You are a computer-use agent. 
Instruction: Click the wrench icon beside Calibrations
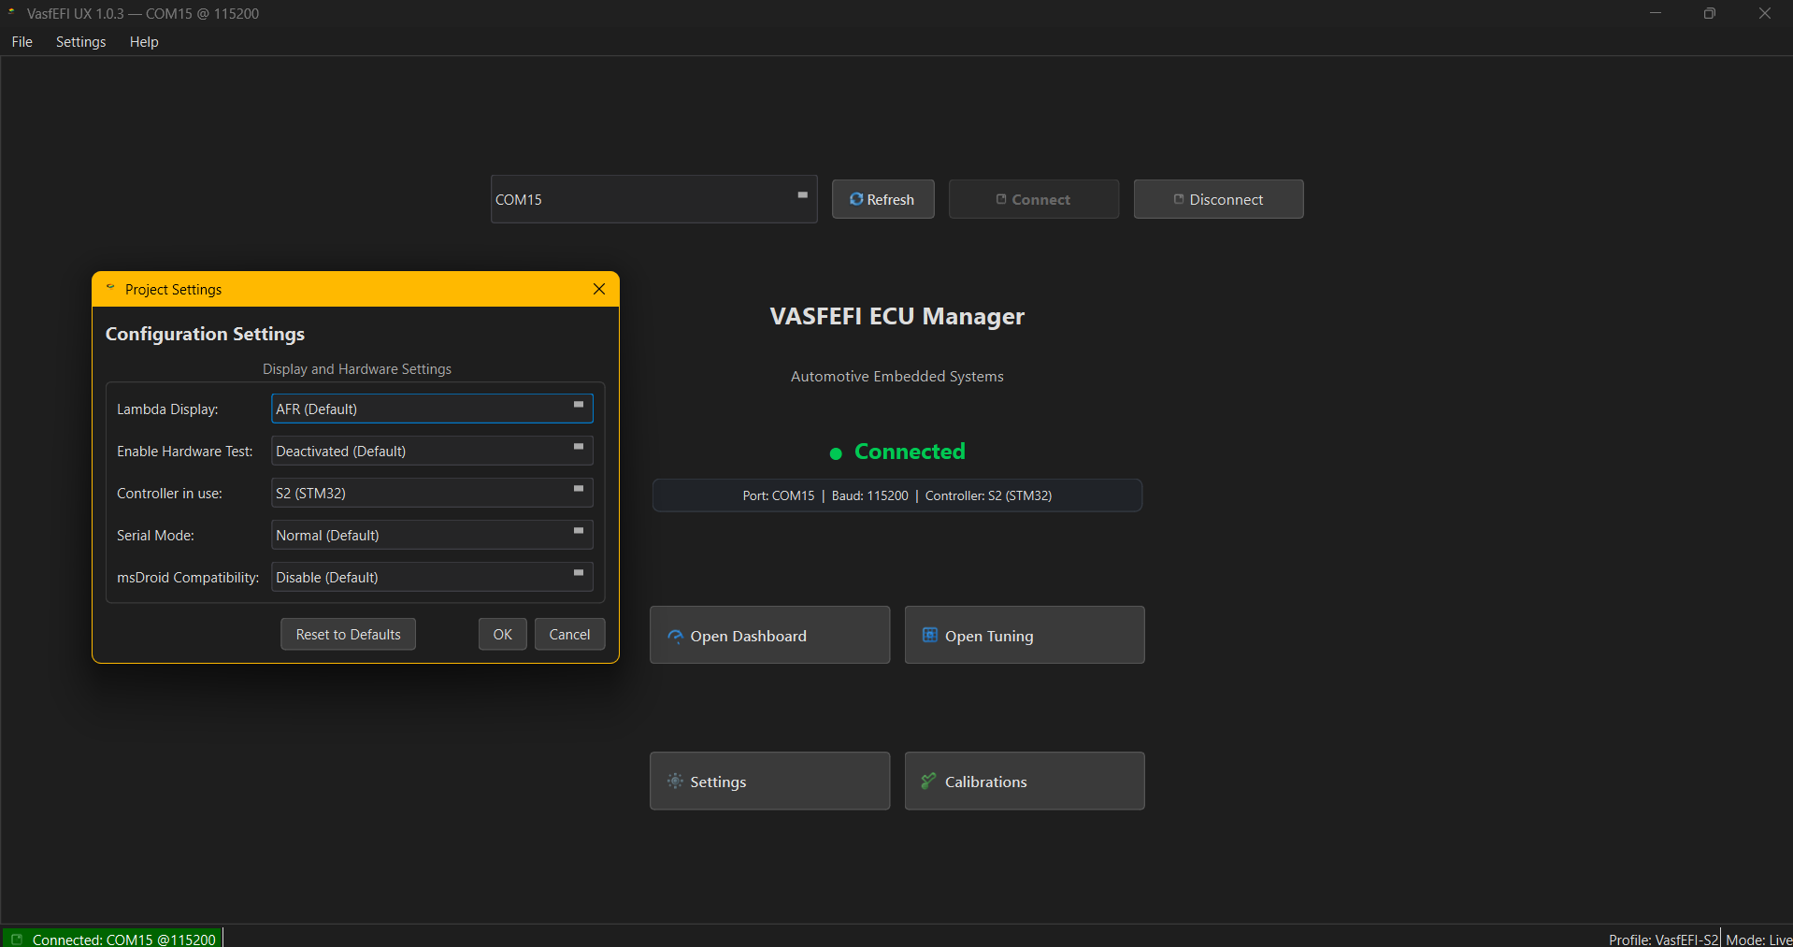[x=928, y=781]
